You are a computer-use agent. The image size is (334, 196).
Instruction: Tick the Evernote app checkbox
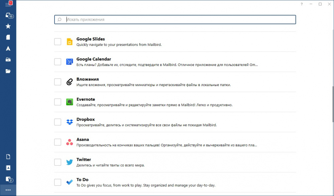click(58, 102)
